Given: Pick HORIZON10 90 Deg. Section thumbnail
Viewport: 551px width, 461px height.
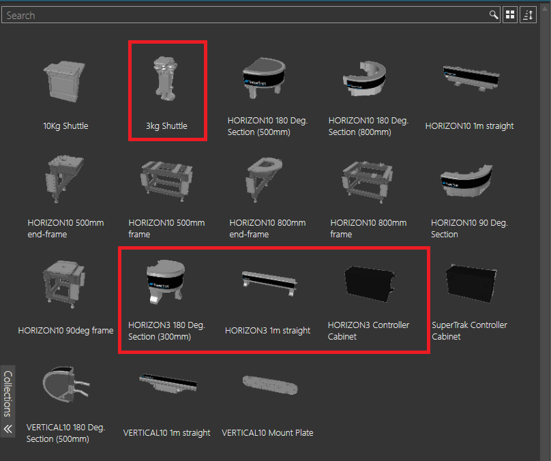Looking at the screenshot, I should click(x=466, y=180).
